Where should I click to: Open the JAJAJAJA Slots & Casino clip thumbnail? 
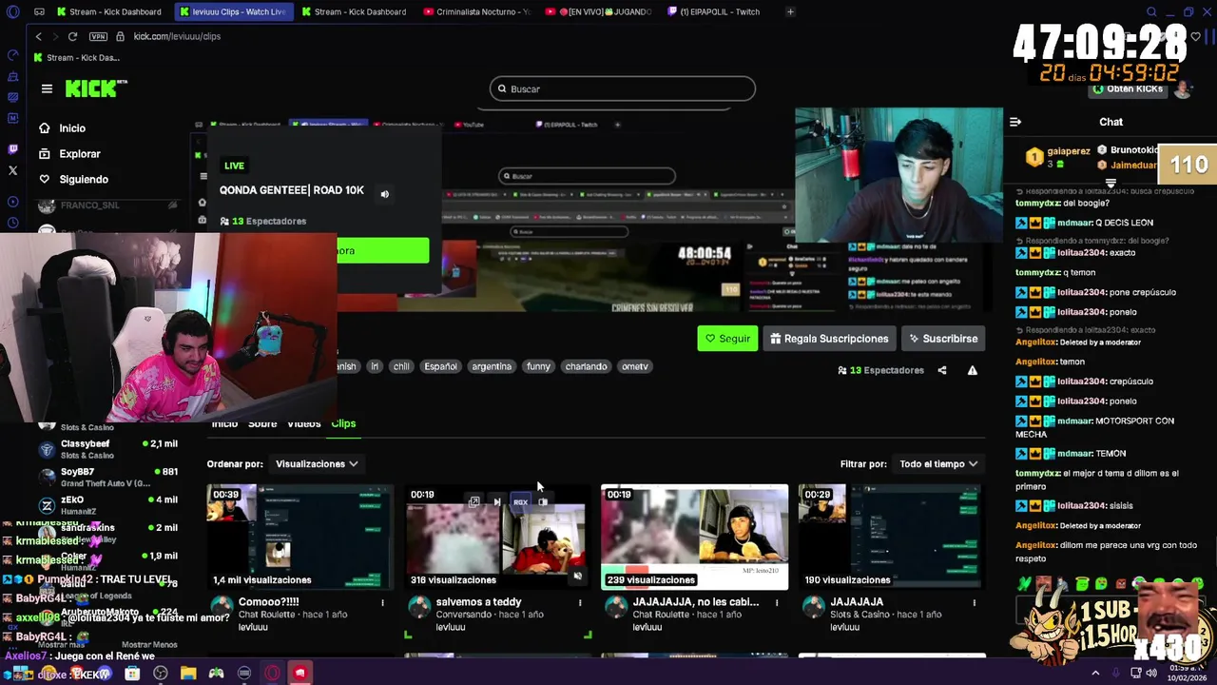[x=891, y=537]
